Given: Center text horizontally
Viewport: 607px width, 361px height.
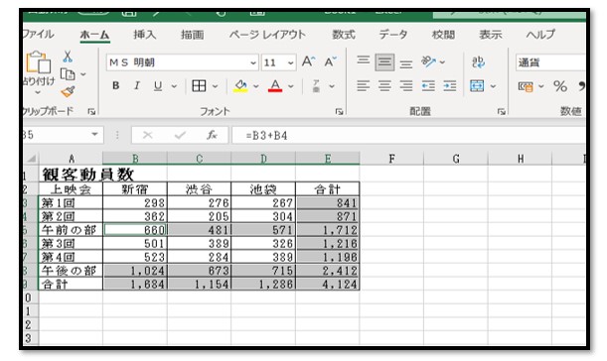Looking at the screenshot, I should (384, 86).
